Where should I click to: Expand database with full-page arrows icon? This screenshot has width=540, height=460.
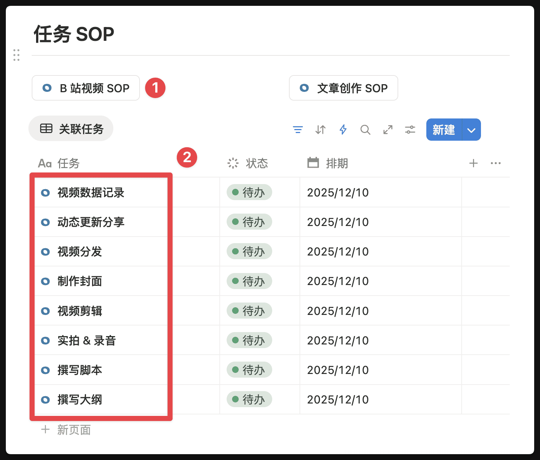388,130
